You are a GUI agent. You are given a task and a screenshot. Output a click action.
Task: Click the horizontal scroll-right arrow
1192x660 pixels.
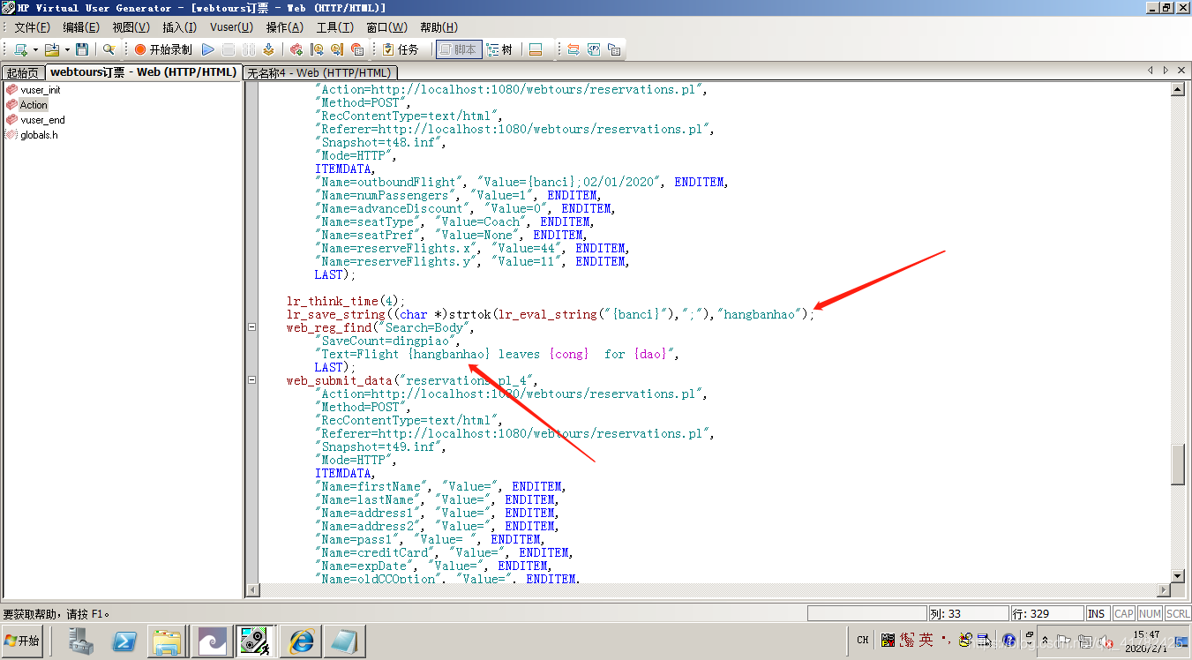(x=1163, y=589)
